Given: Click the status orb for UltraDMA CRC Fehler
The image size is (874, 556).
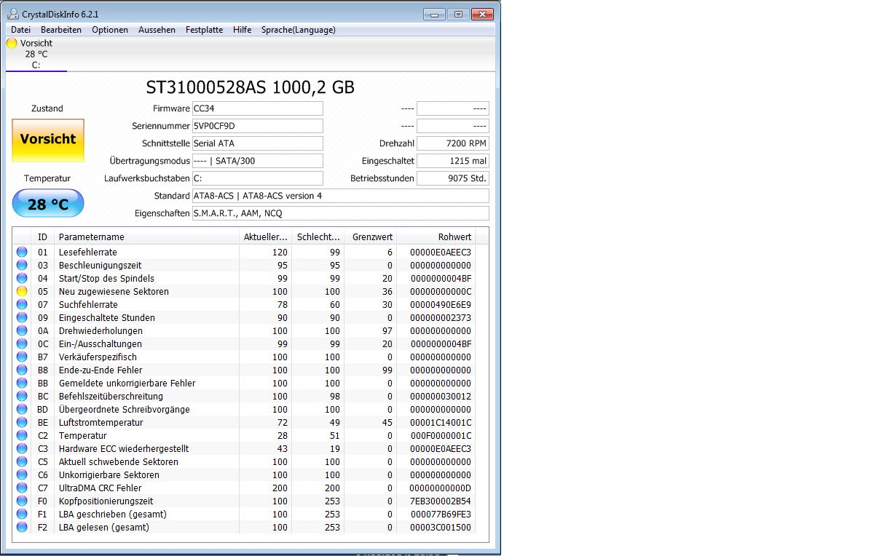Looking at the screenshot, I should (x=22, y=488).
